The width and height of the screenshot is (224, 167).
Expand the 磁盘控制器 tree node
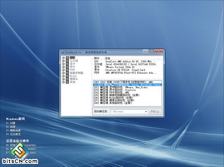[64, 73]
